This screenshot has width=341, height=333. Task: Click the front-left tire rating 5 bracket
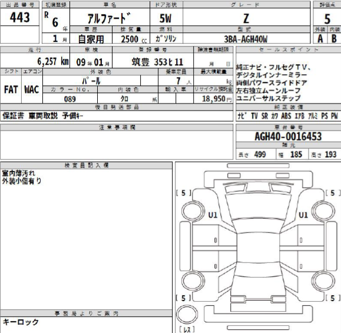(x=184, y=193)
